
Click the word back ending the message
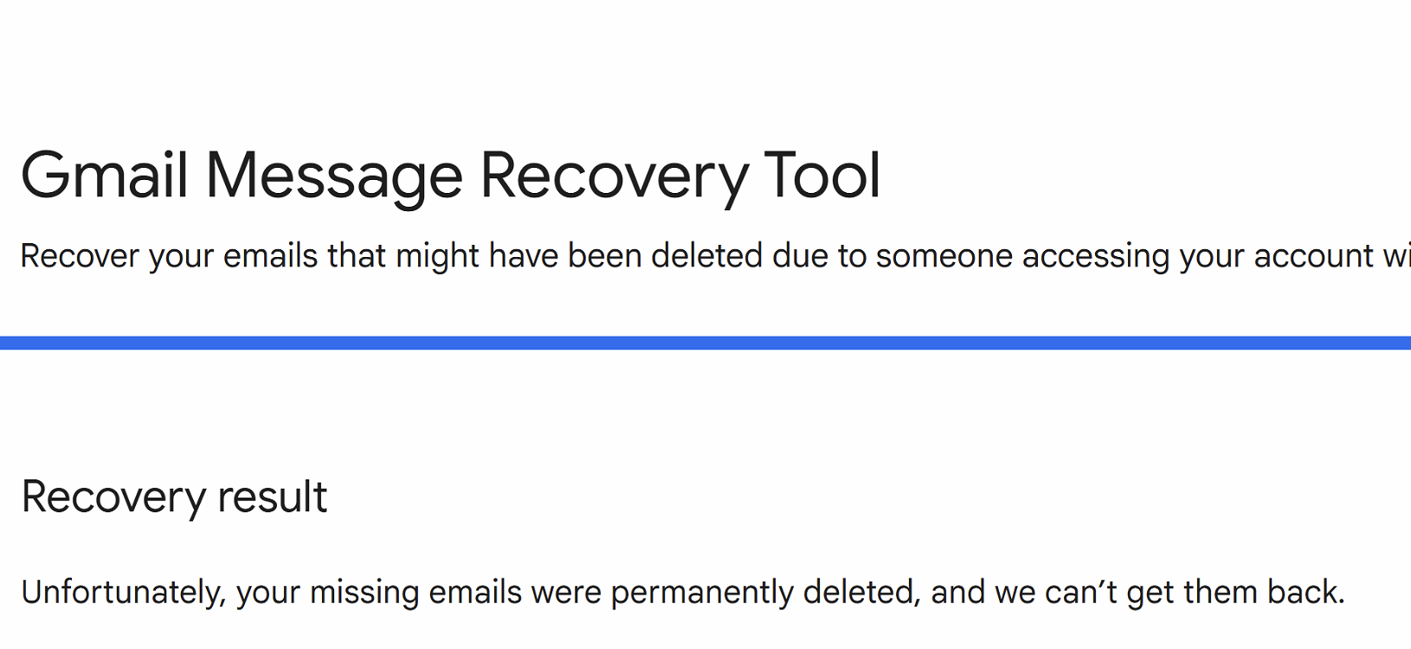click(x=1305, y=593)
